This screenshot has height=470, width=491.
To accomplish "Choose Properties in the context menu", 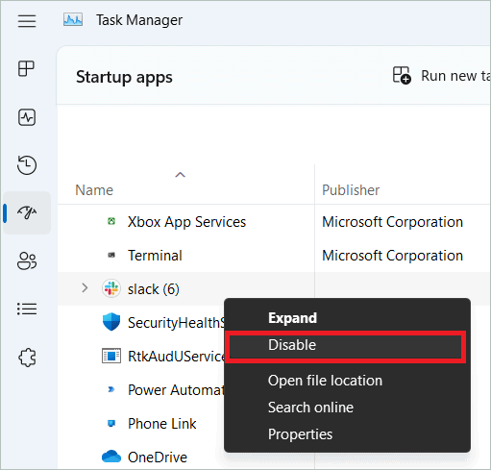I will pos(300,434).
